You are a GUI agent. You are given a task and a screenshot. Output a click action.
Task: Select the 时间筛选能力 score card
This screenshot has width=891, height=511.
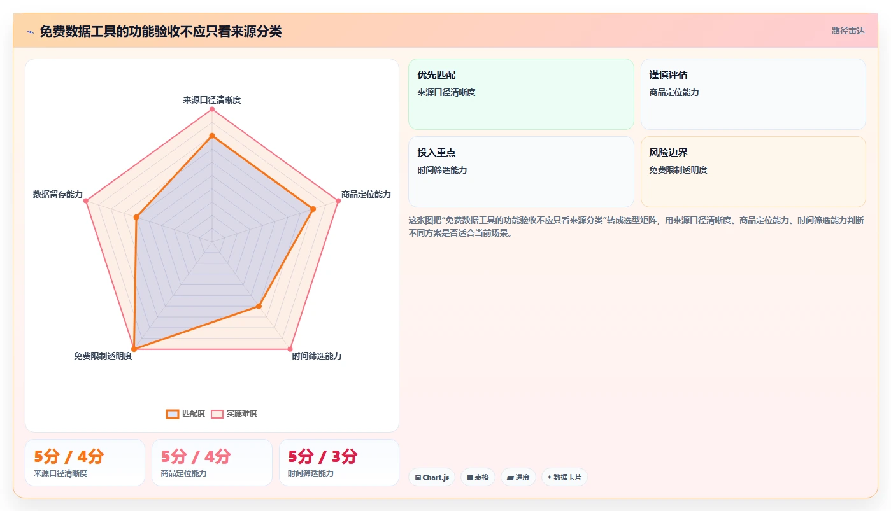tap(339, 463)
